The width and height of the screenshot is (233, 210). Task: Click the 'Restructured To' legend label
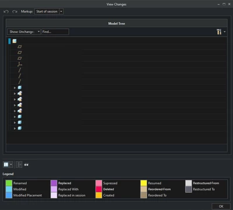coord(204,189)
